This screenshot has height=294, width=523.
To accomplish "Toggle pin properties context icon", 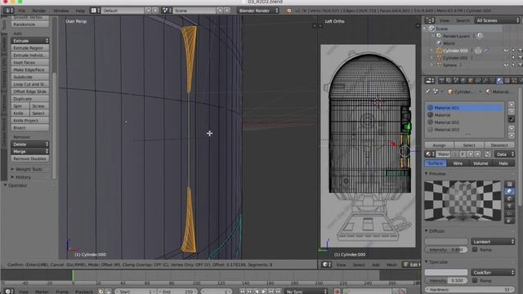I will click(428, 91).
